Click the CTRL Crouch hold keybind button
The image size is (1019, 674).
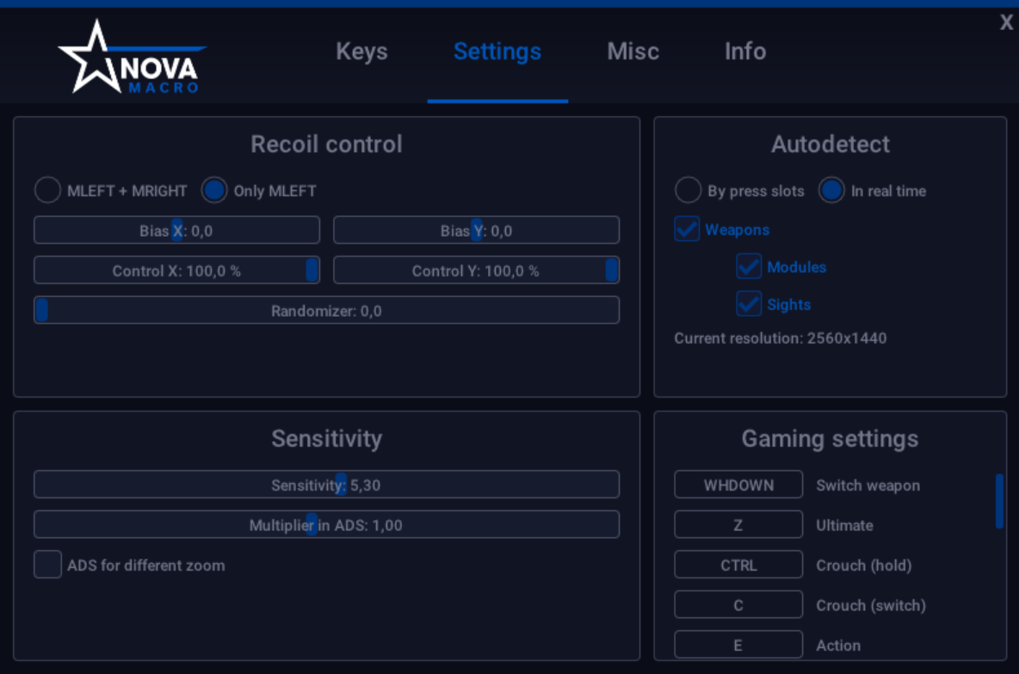(738, 565)
